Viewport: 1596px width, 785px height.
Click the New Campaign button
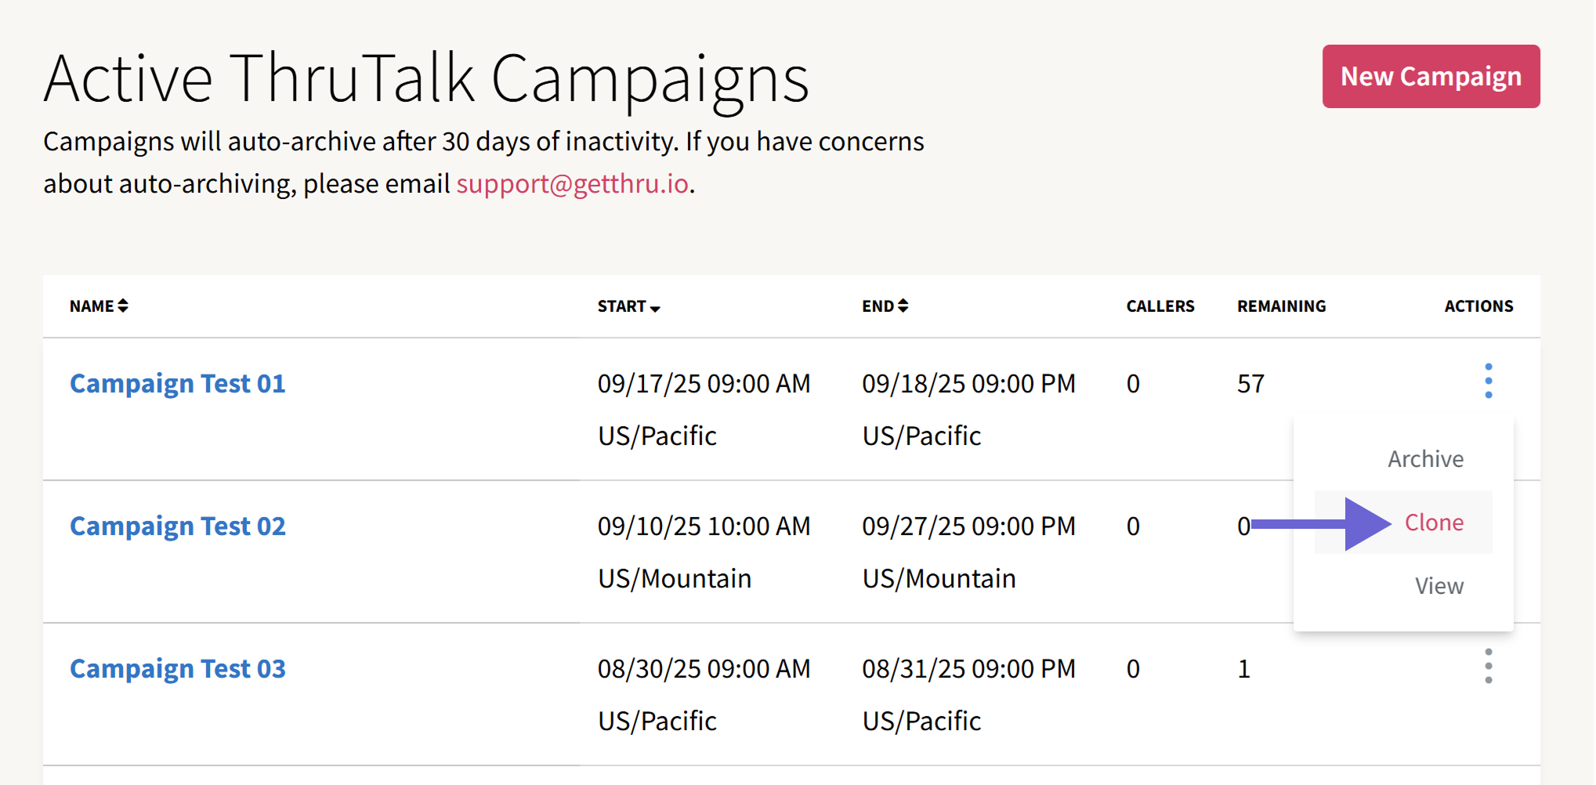[x=1431, y=77]
